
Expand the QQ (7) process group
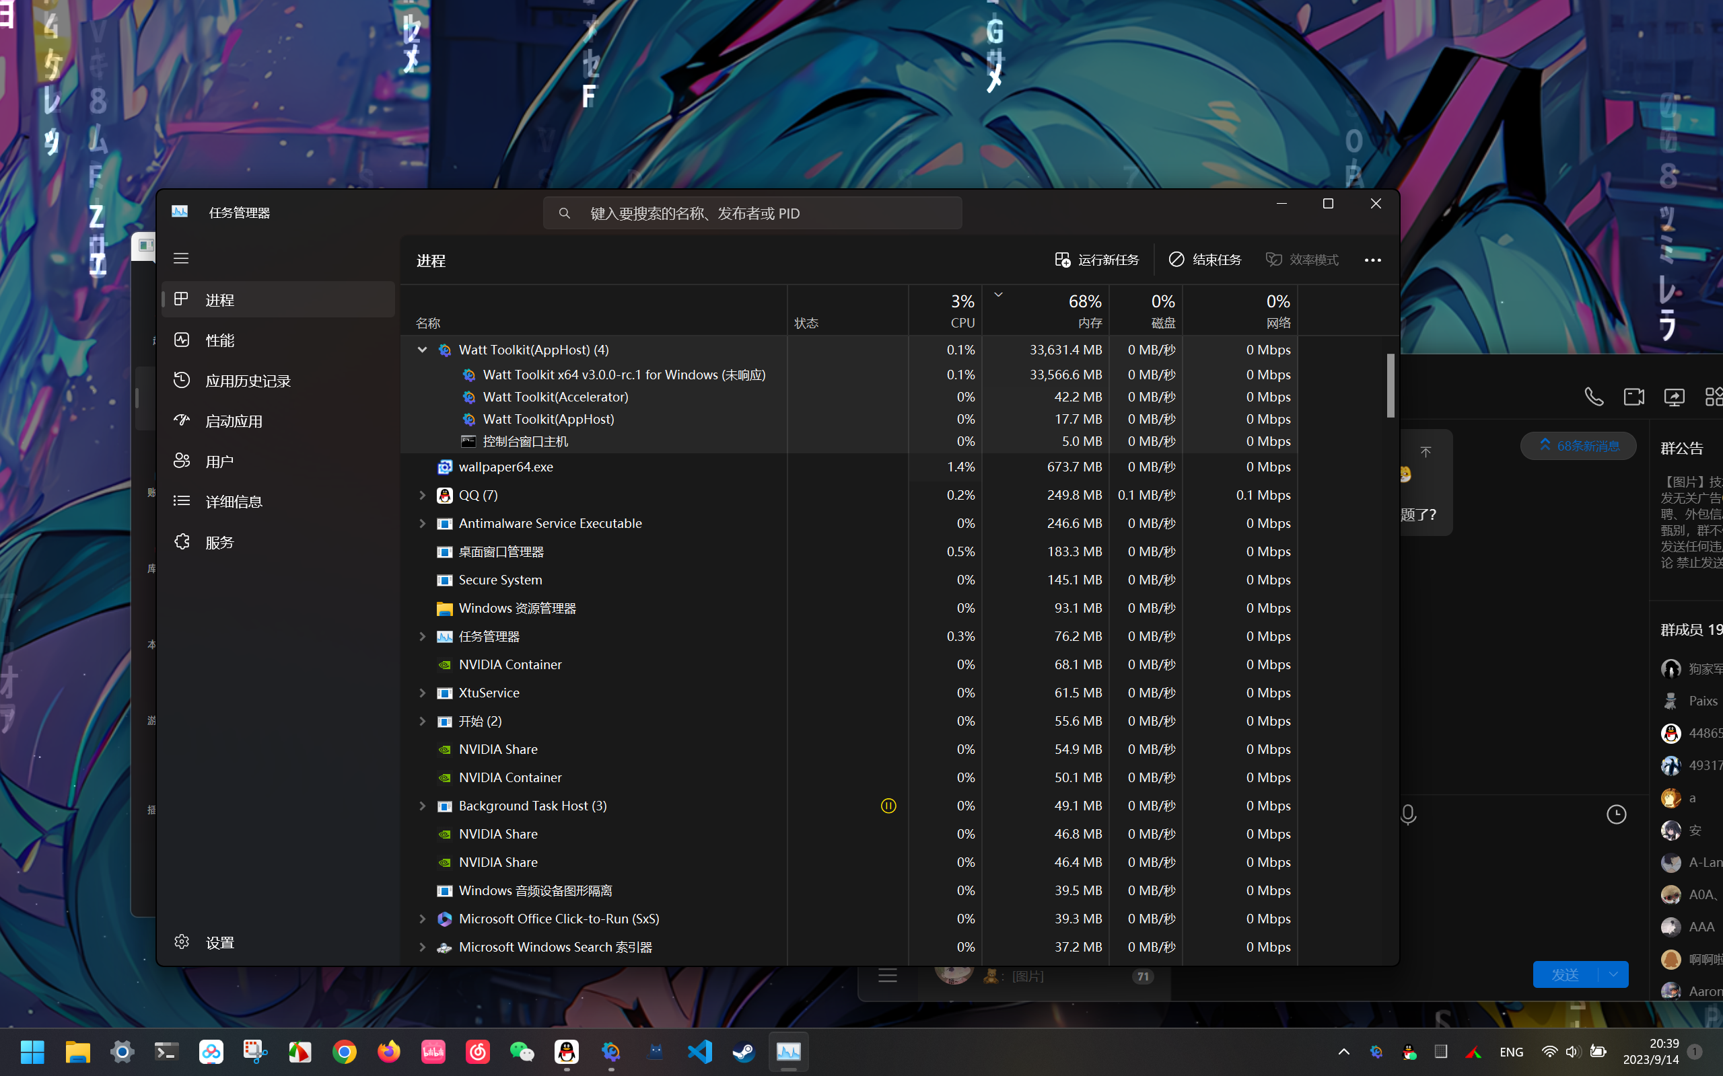pyautogui.click(x=422, y=494)
